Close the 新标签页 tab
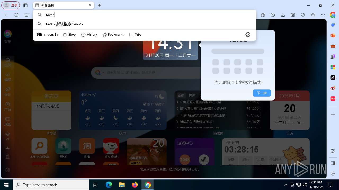 90,5
